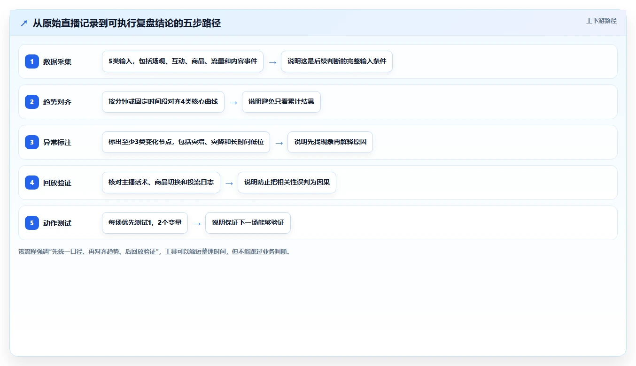Click the diagonal arrow icon beside the title
The height and width of the screenshot is (366, 636).
tap(24, 23)
